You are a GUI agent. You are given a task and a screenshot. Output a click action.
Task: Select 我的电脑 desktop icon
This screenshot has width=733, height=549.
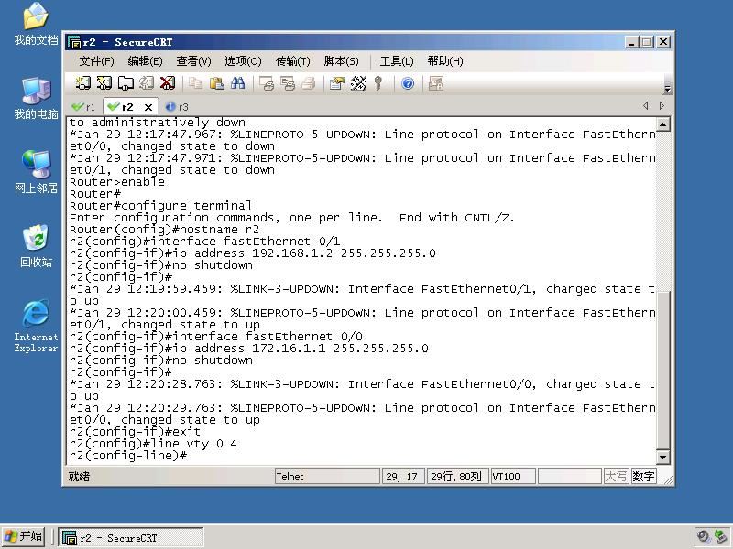(36, 99)
